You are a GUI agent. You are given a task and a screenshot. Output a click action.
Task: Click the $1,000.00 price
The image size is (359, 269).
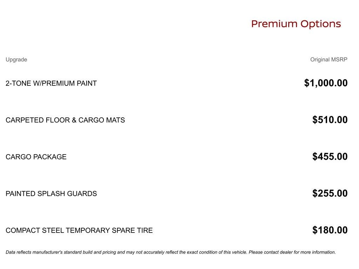click(x=326, y=83)
